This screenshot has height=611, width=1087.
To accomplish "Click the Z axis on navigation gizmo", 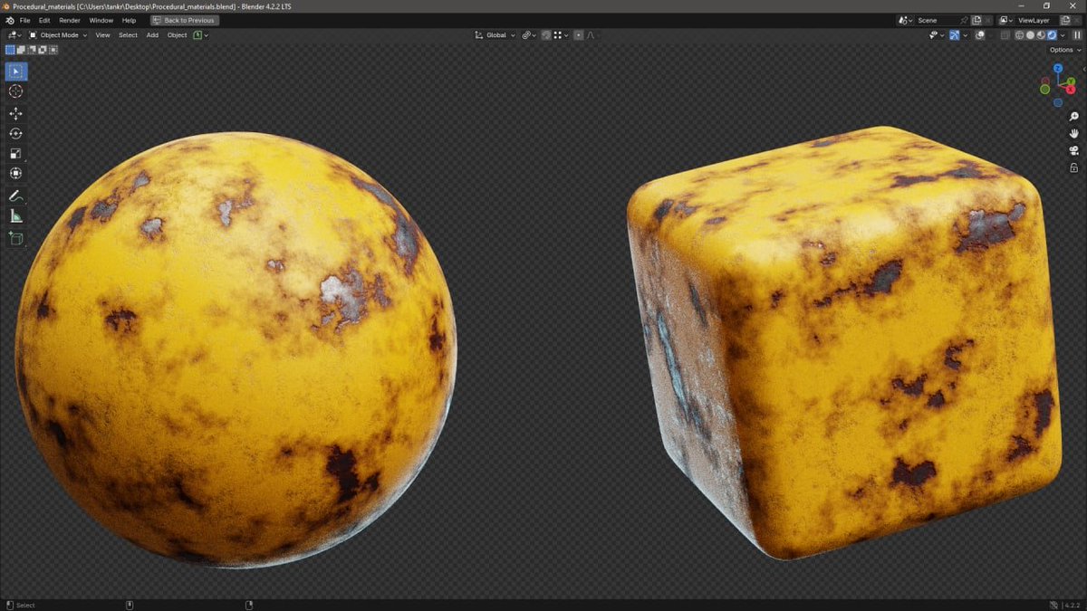I will (x=1057, y=68).
